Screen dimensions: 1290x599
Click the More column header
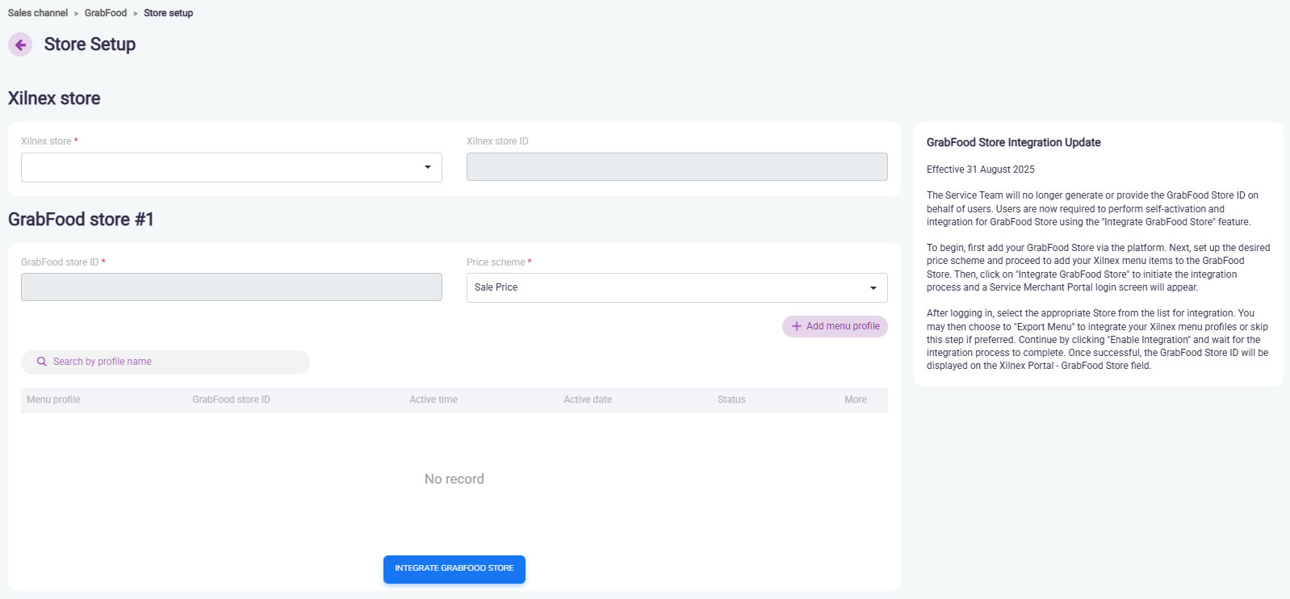pyautogui.click(x=855, y=400)
